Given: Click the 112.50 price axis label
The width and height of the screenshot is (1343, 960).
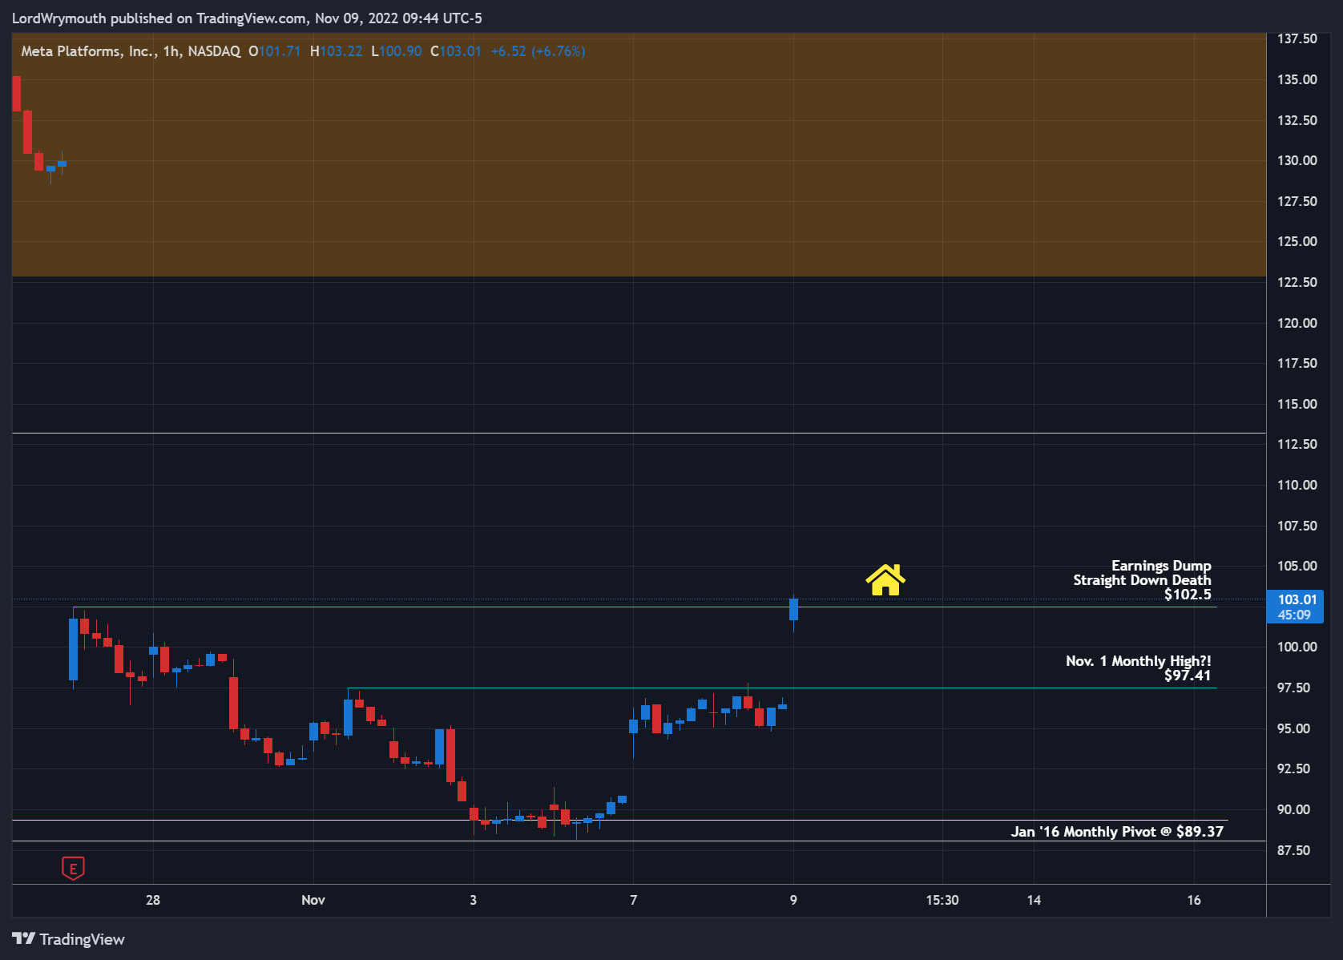Looking at the screenshot, I should tap(1297, 444).
